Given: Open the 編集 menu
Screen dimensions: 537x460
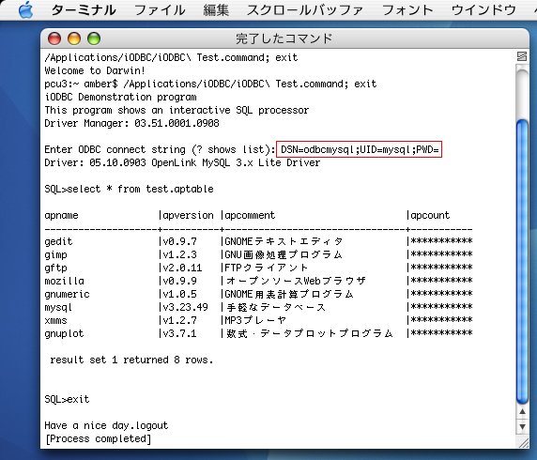Looking at the screenshot, I should (x=216, y=10).
